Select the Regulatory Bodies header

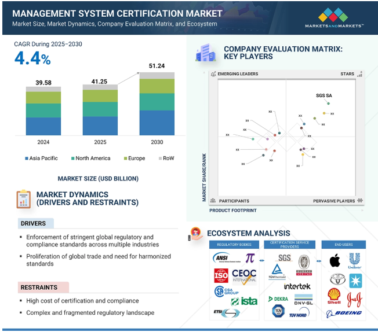click(x=234, y=245)
